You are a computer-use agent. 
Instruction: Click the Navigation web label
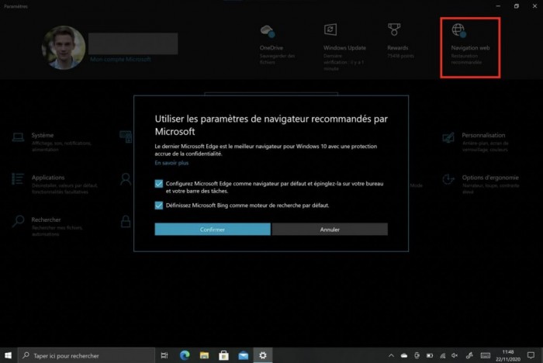click(470, 48)
